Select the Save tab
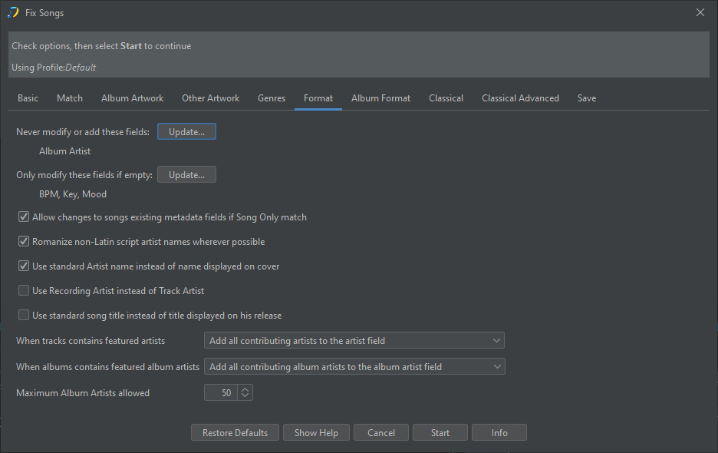This screenshot has height=453, width=718. click(x=587, y=98)
